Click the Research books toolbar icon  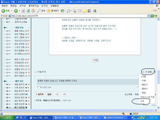pos(89,11)
